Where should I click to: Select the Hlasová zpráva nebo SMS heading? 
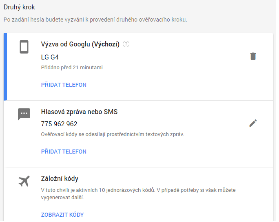click(x=80, y=112)
